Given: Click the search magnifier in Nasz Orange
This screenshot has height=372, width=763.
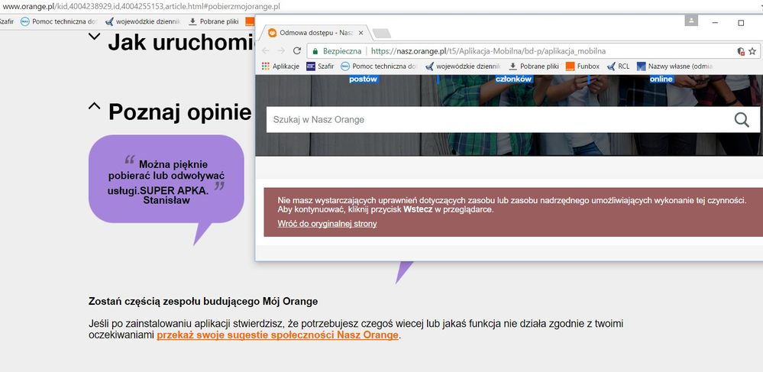Looking at the screenshot, I should click(742, 120).
